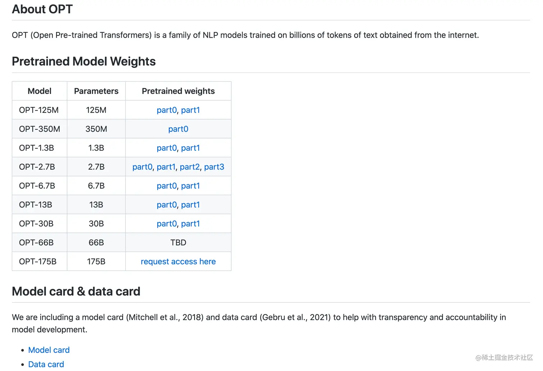Screen dimensions: 543x371
Task: Open OPT-6.7B part1 weights
Action: pos(190,186)
